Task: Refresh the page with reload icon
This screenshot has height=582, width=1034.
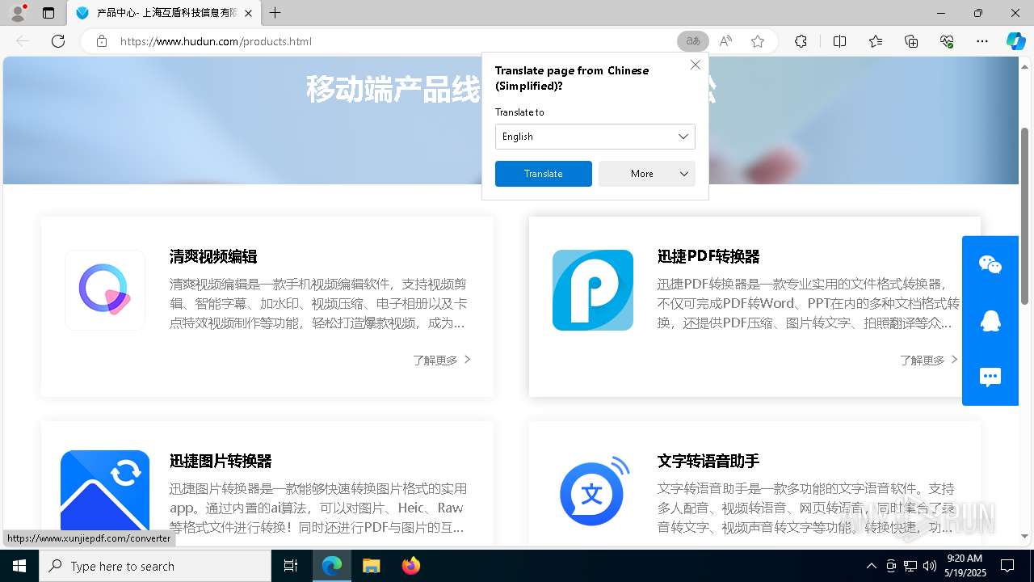Action: 58,41
